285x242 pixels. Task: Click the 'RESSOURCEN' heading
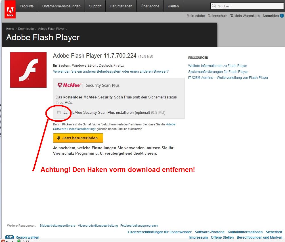point(198,58)
